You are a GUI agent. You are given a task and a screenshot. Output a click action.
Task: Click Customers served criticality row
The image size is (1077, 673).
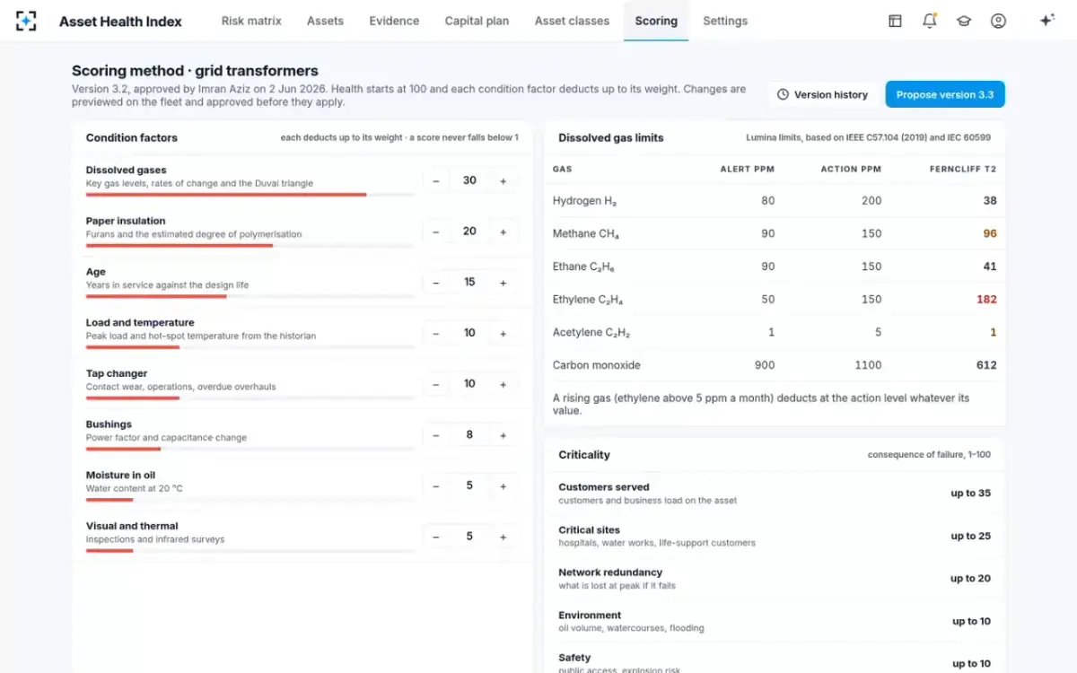pos(775,494)
